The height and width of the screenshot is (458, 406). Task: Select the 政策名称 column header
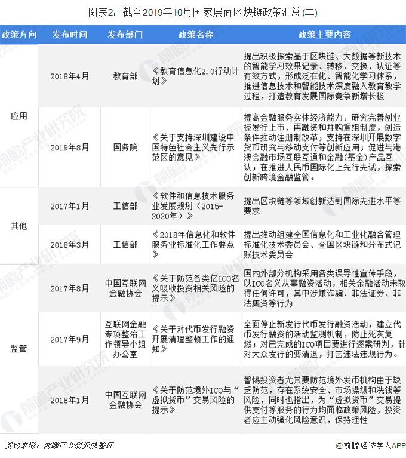point(196,35)
